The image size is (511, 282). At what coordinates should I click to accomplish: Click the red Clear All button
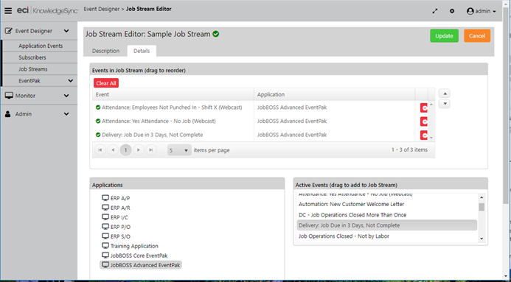click(x=106, y=83)
